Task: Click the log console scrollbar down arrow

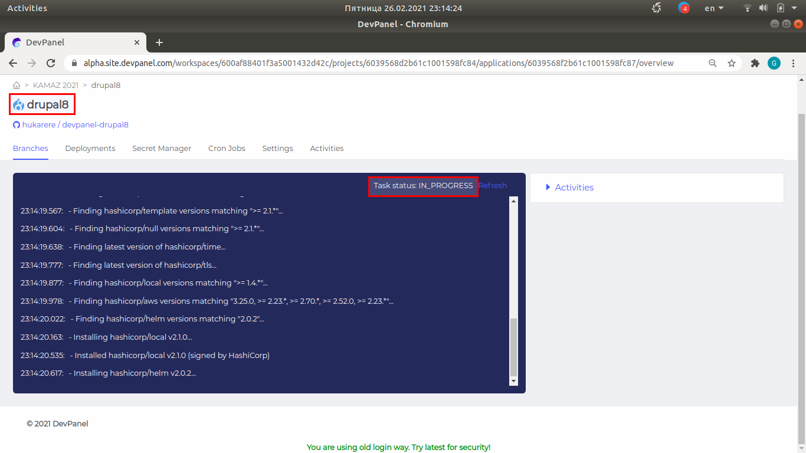Action: (x=513, y=382)
